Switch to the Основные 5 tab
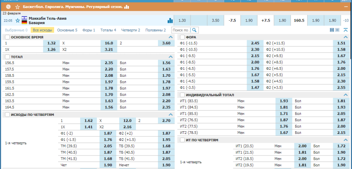Image resolution: width=352 pixels, height=169 pixels. 67,30
